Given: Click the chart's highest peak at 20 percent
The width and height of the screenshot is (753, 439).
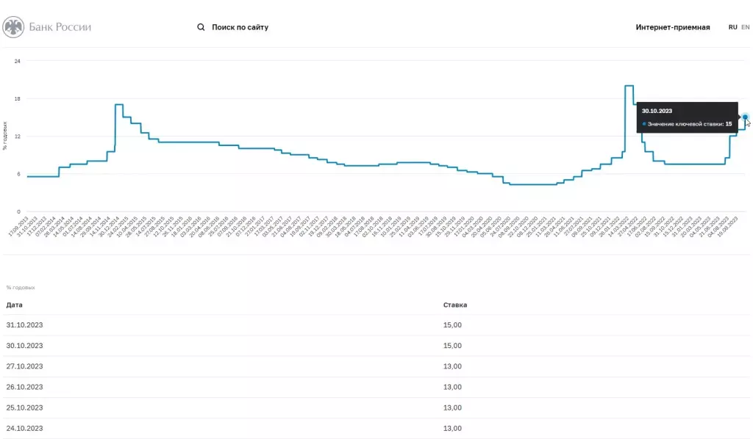Looking at the screenshot, I should click(629, 86).
